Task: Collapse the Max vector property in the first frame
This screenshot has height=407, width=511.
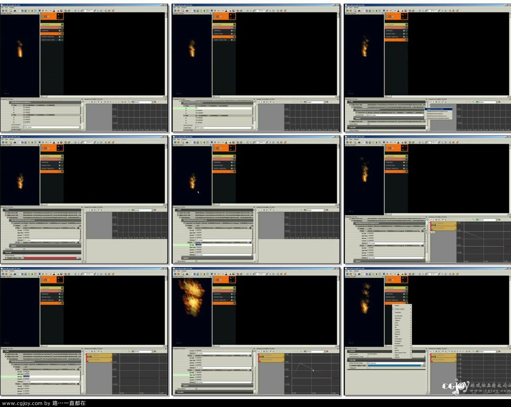Action: point(12,105)
